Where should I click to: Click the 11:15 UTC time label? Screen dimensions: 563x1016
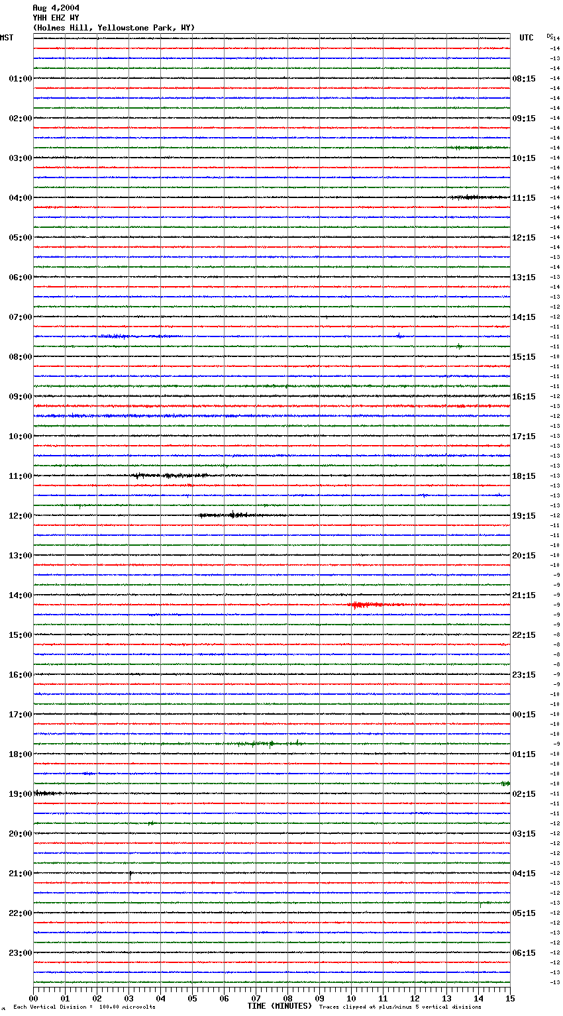[524, 198]
